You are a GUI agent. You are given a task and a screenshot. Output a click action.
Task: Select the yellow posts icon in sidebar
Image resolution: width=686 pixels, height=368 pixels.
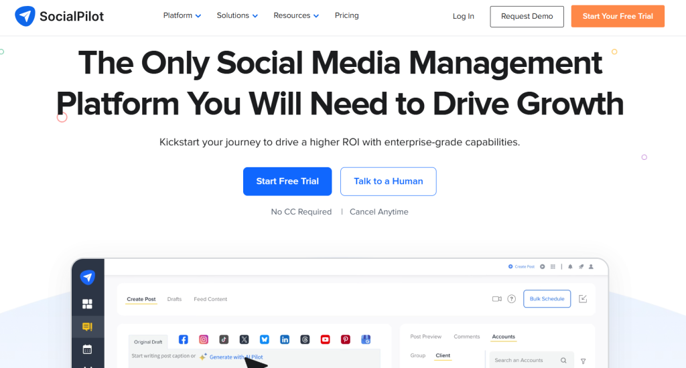tap(88, 327)
